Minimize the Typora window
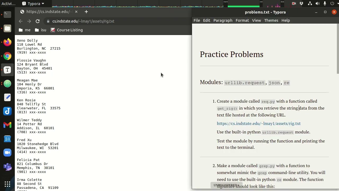This screenshot has width=339, height=191. (x=316, y=12)
